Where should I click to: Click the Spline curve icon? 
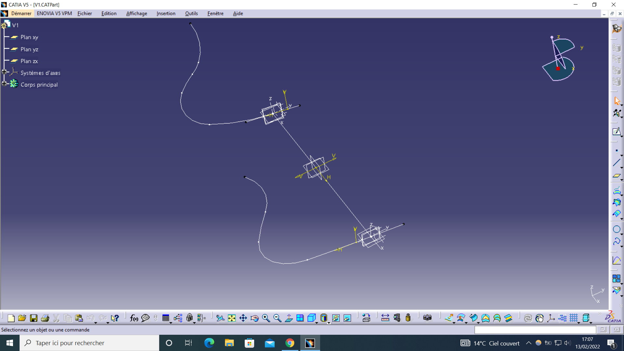coord(617,241)
